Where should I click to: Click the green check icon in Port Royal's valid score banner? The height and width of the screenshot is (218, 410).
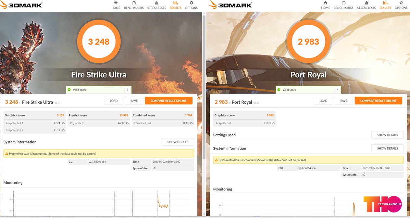pyautogui.click(x=279, y=90)
